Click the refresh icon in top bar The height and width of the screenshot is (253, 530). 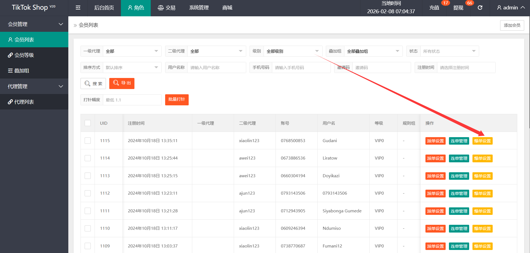pos(480,8)
